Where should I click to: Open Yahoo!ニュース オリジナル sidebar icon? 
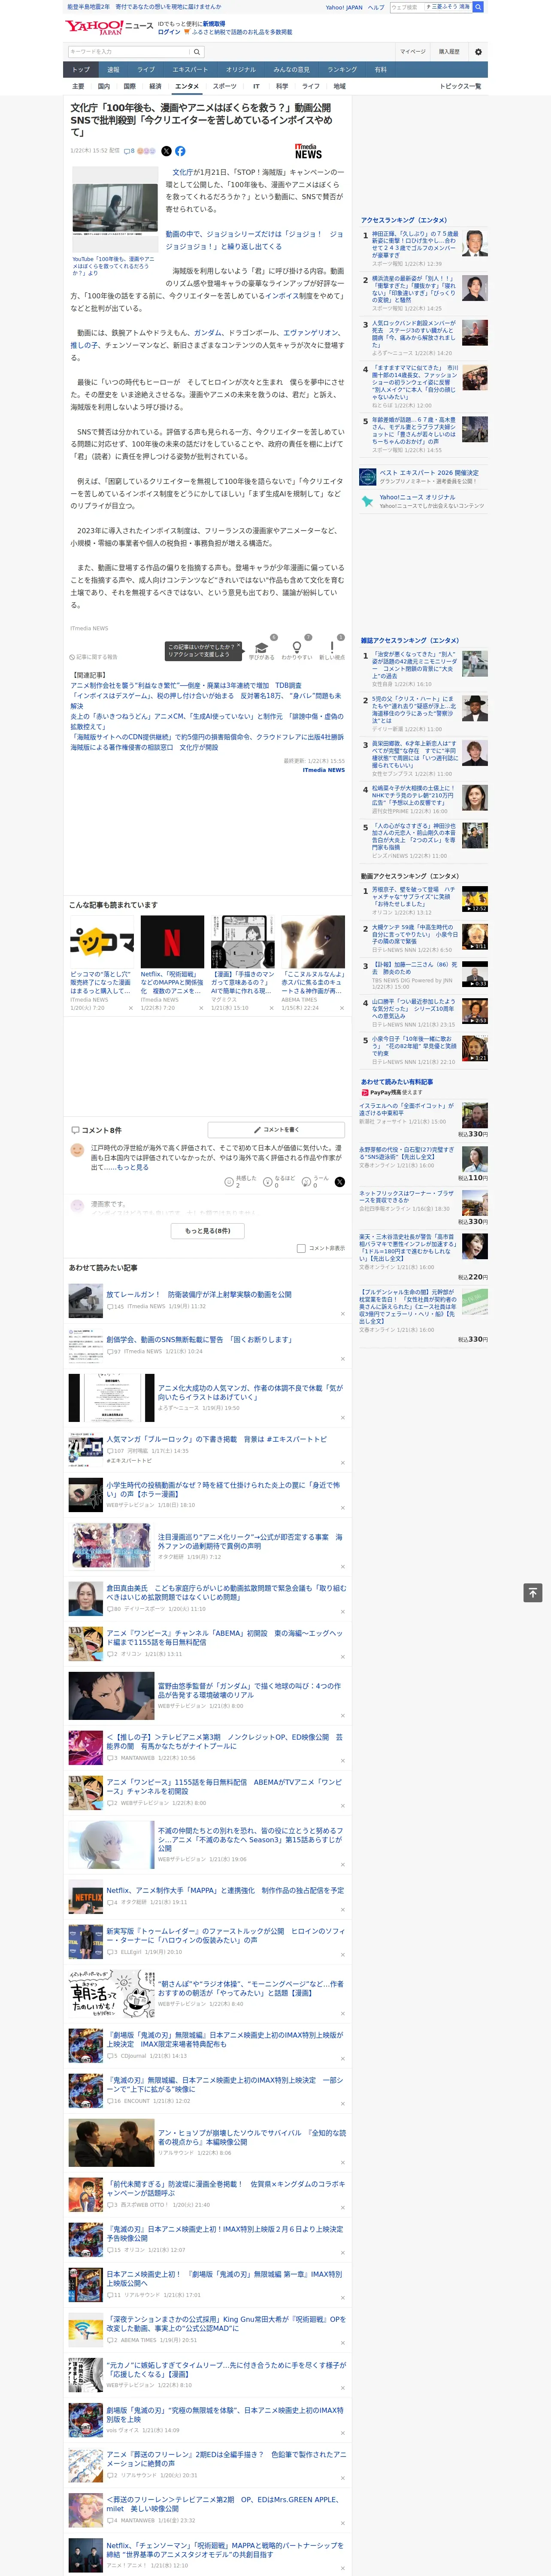(x=368, y=501)
